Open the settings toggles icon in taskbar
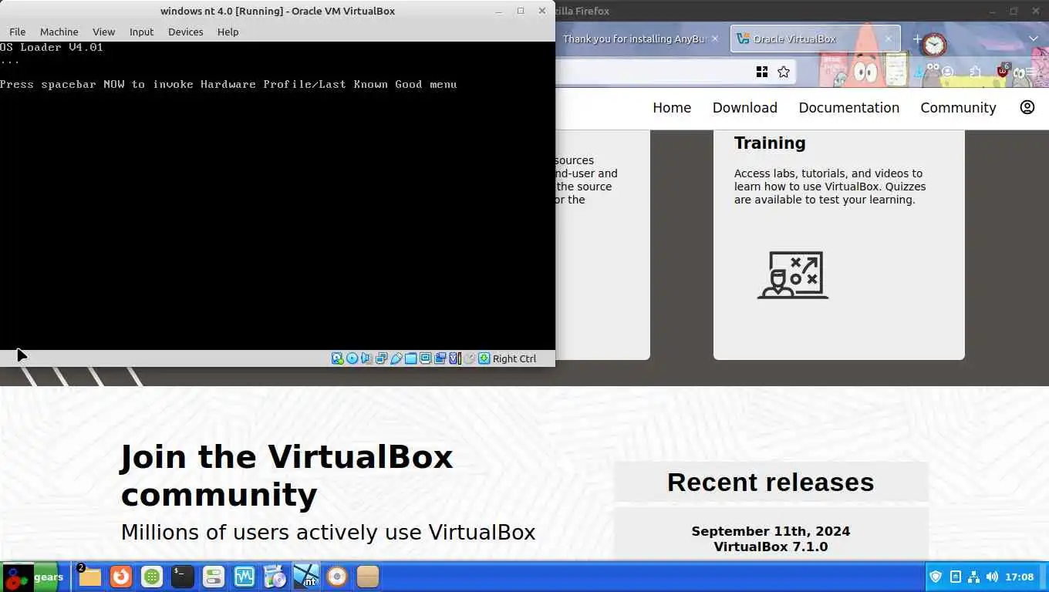 pyautogui.click(x=213, y=577)
